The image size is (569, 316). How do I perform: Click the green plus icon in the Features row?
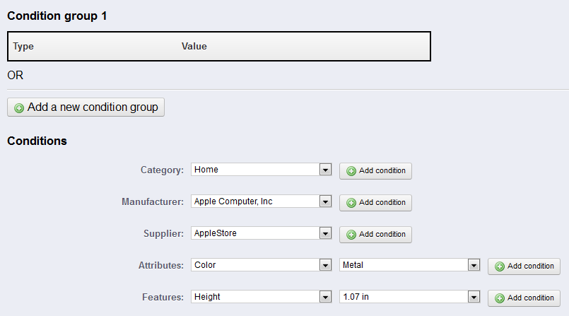click(x=499, y=298)
